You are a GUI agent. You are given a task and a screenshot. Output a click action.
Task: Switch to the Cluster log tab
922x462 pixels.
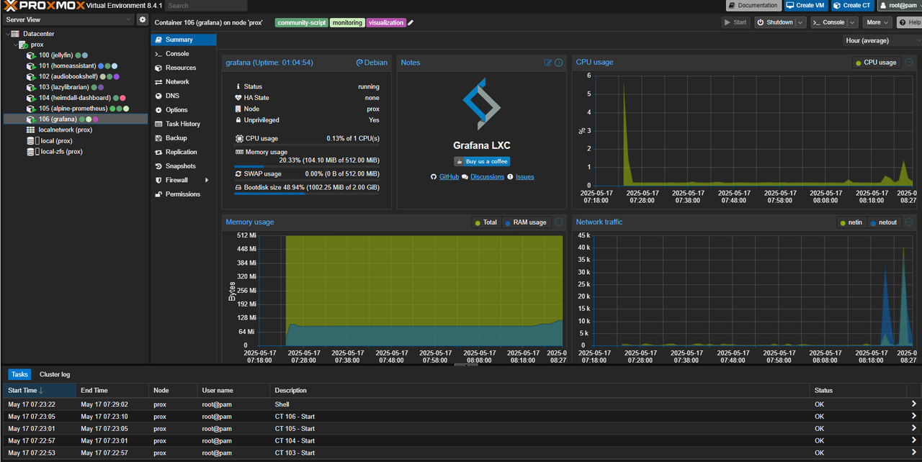click(x=55, y=374)
